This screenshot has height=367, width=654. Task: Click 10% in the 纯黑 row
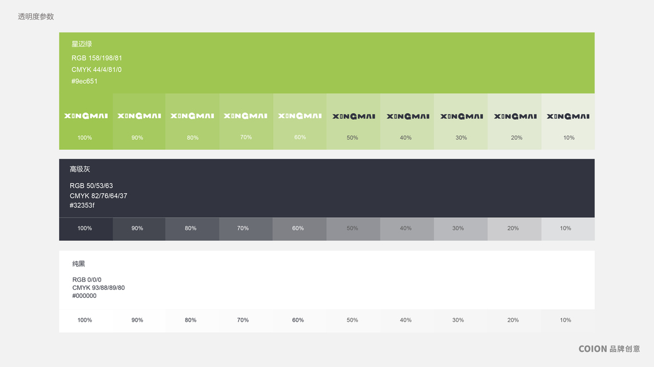click(x=566, y=320)
